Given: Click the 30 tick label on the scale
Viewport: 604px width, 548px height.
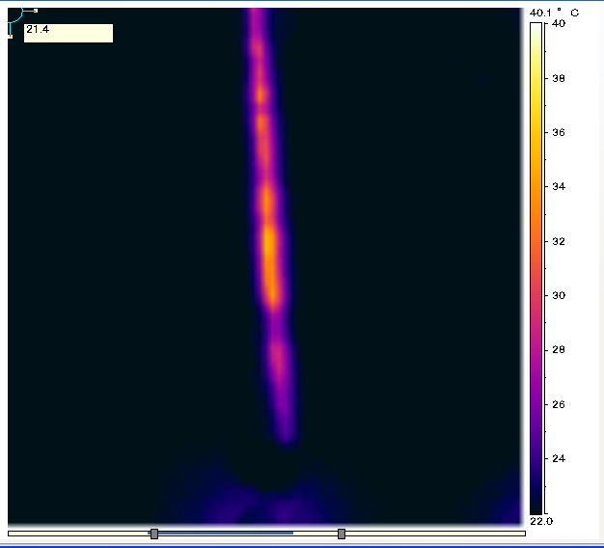Looking at the screenshot, I should click(557, 295).
